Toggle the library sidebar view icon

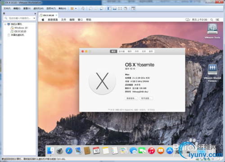109,9
